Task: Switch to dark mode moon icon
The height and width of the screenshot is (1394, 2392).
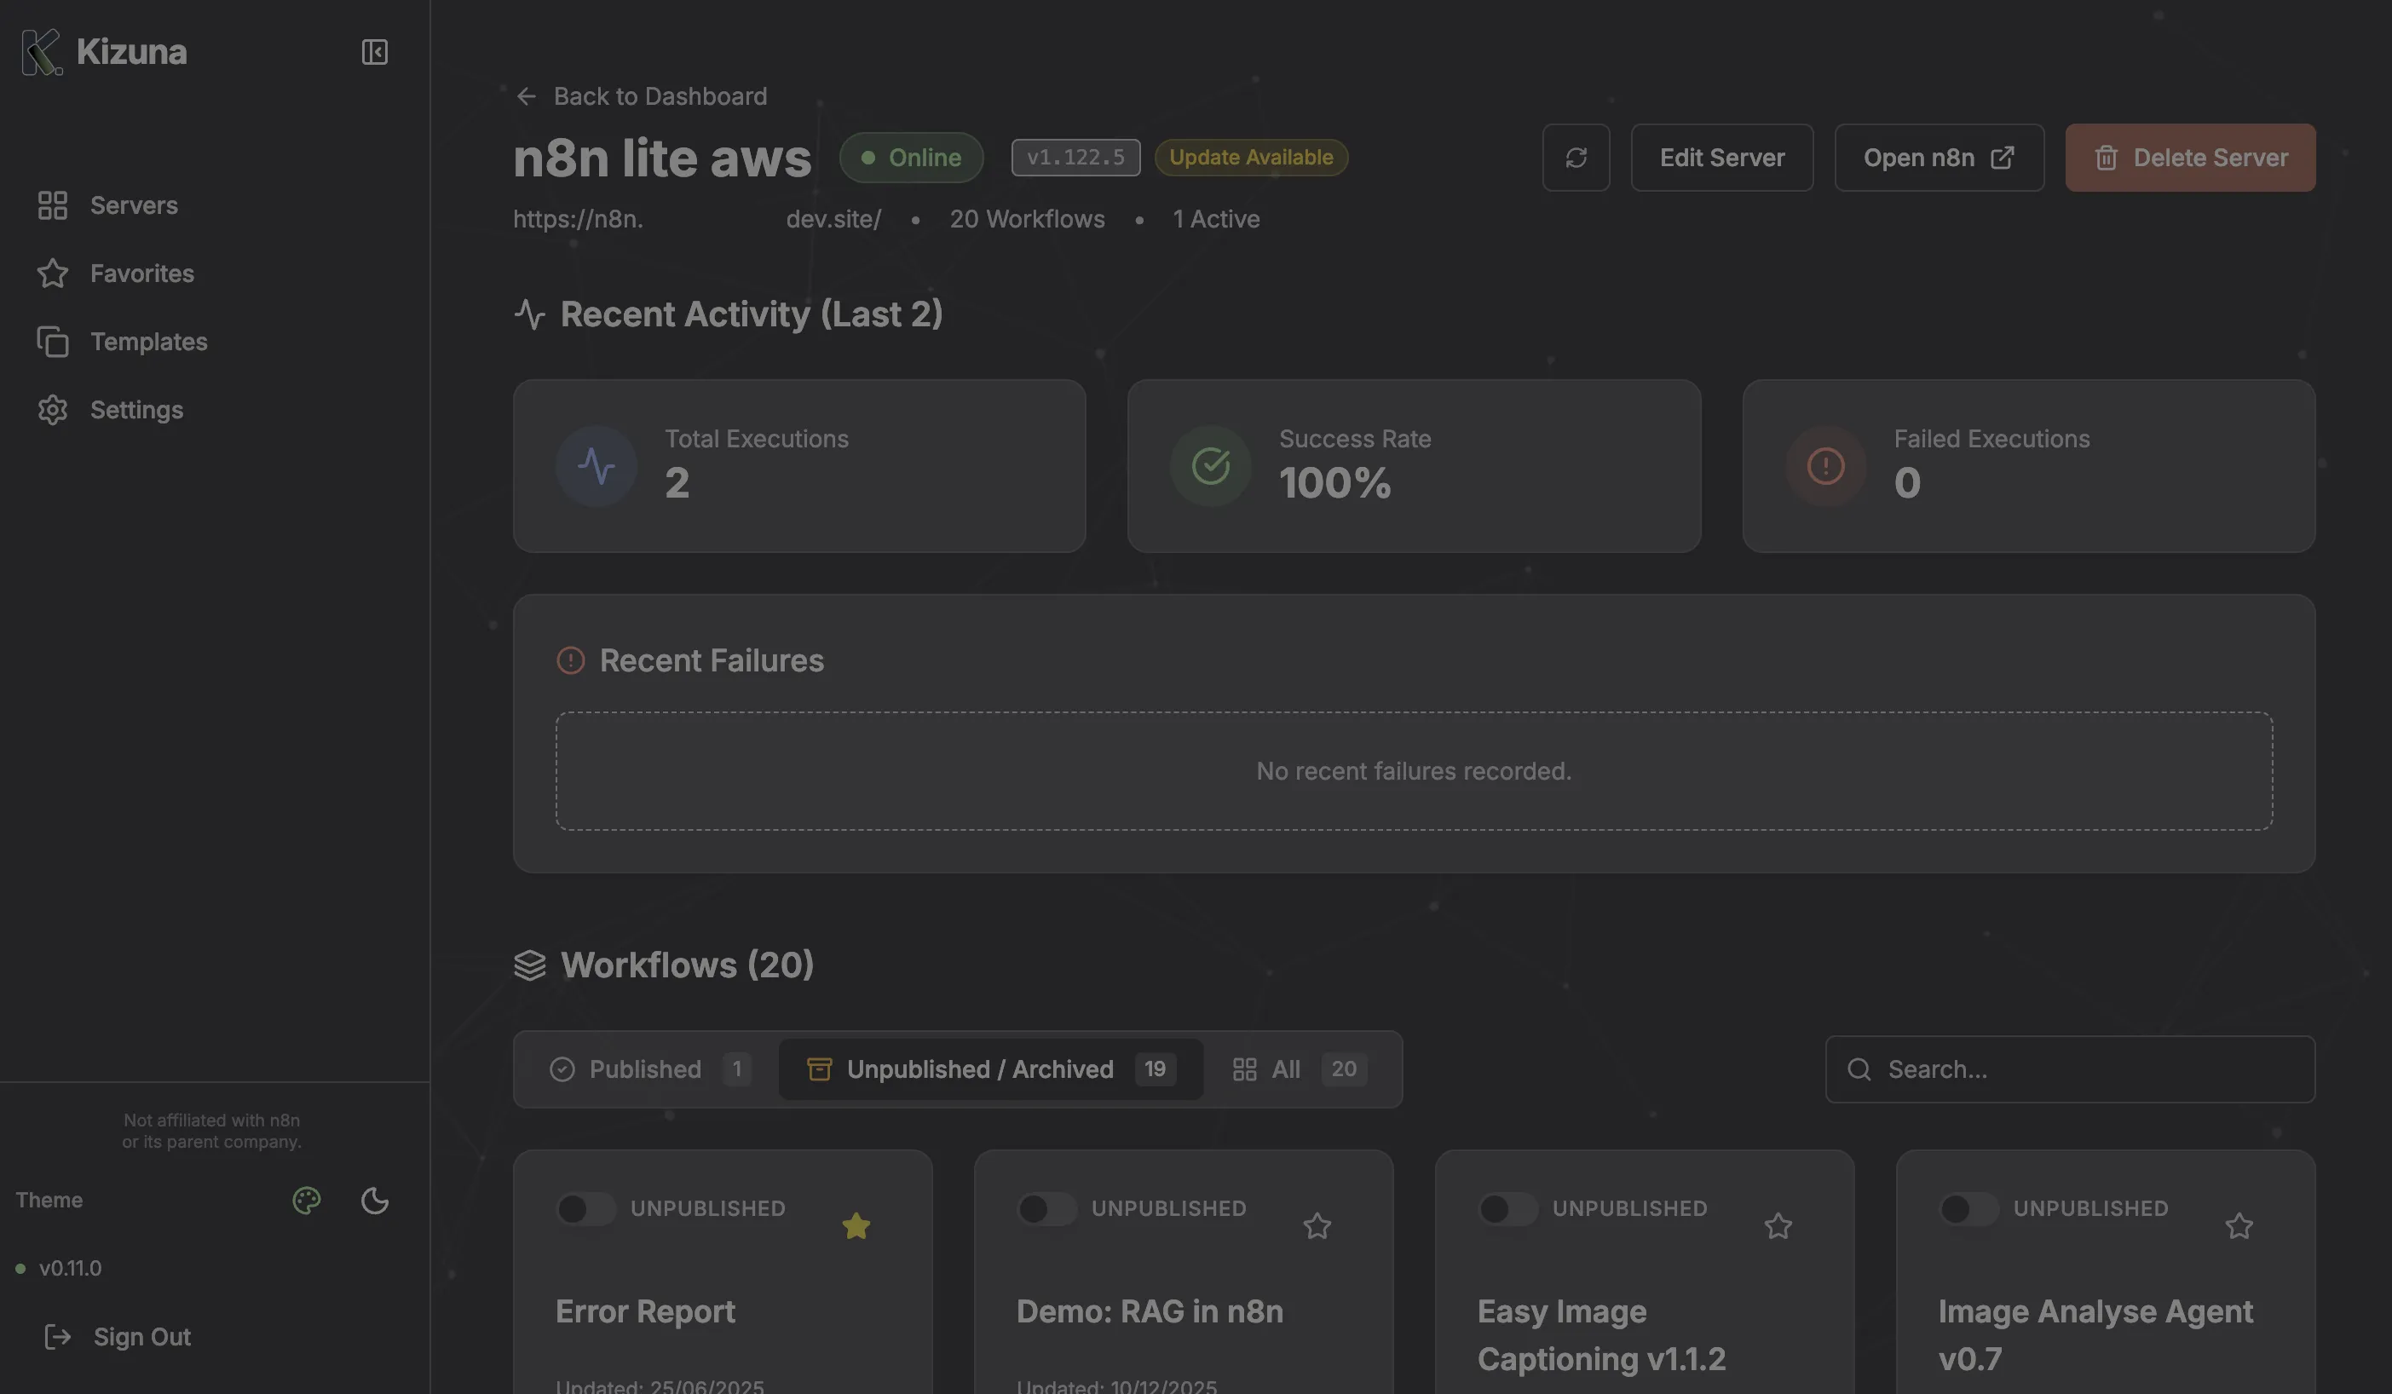Action: 375,1201
